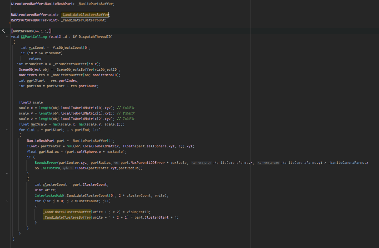Click the red change marker in gutter
The image size is (379, 248).
click(x=10, y=23)
